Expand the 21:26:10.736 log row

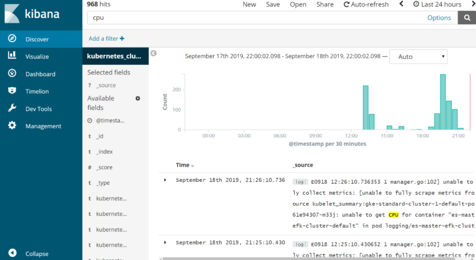coord(165,180)
